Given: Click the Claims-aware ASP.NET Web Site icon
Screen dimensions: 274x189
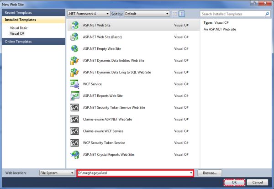Looking at the screenshot, I should pos(74,119).
